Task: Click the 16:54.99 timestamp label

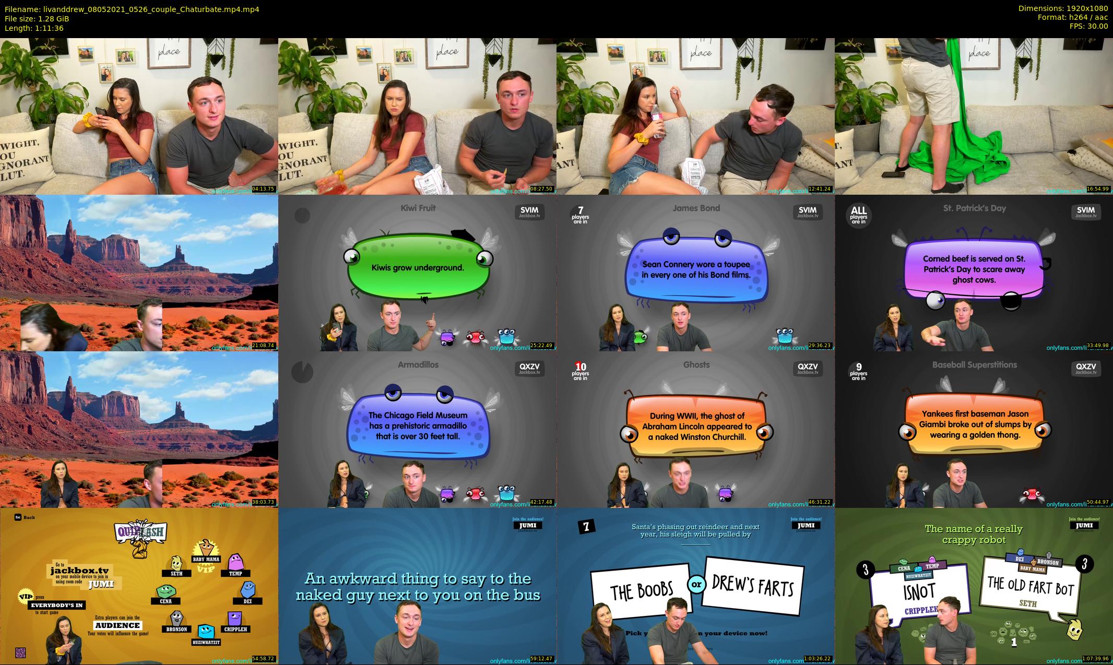Action: [x=1098, y=189]
